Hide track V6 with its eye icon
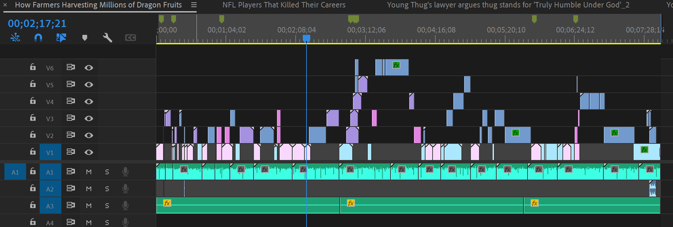Image resolution: width=673 pixels, height=227 pixels. tap(89, 67)
